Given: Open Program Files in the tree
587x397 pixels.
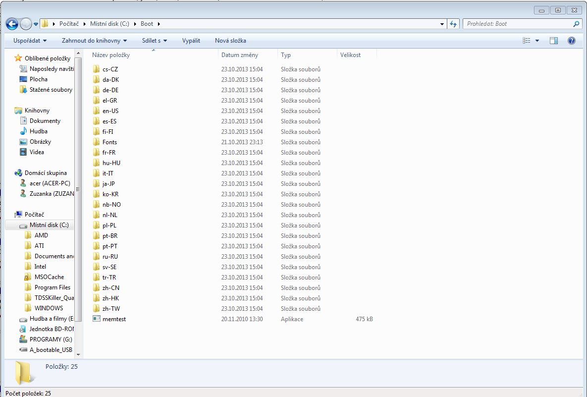Looking at the screenshot, I should coord(53,287).
